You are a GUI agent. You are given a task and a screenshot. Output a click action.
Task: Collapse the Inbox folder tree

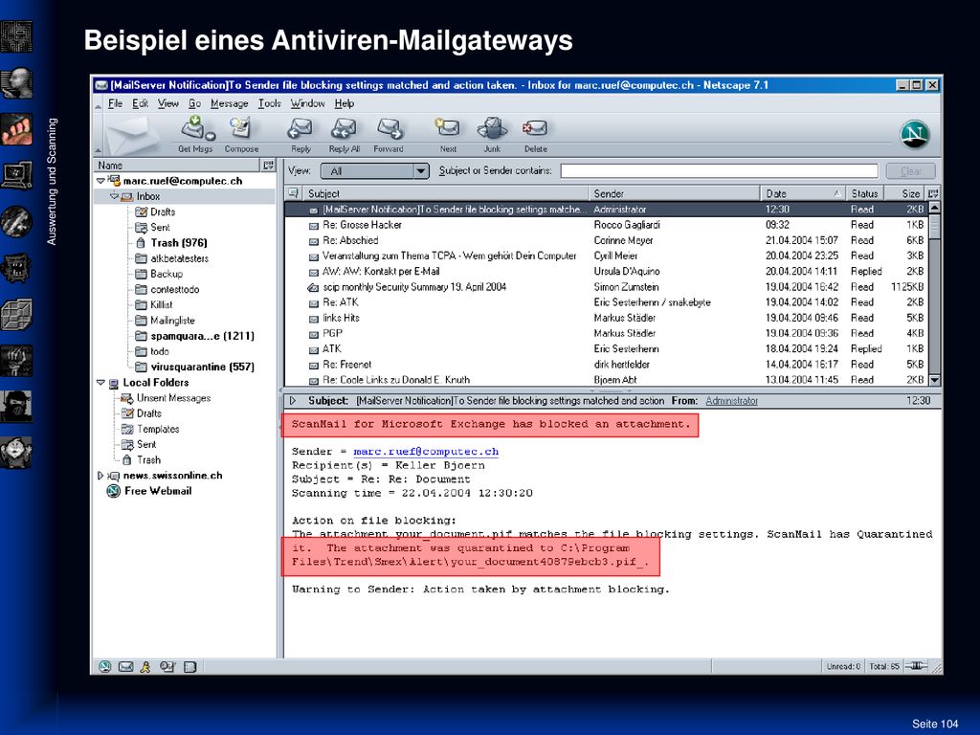pos(114,196)
